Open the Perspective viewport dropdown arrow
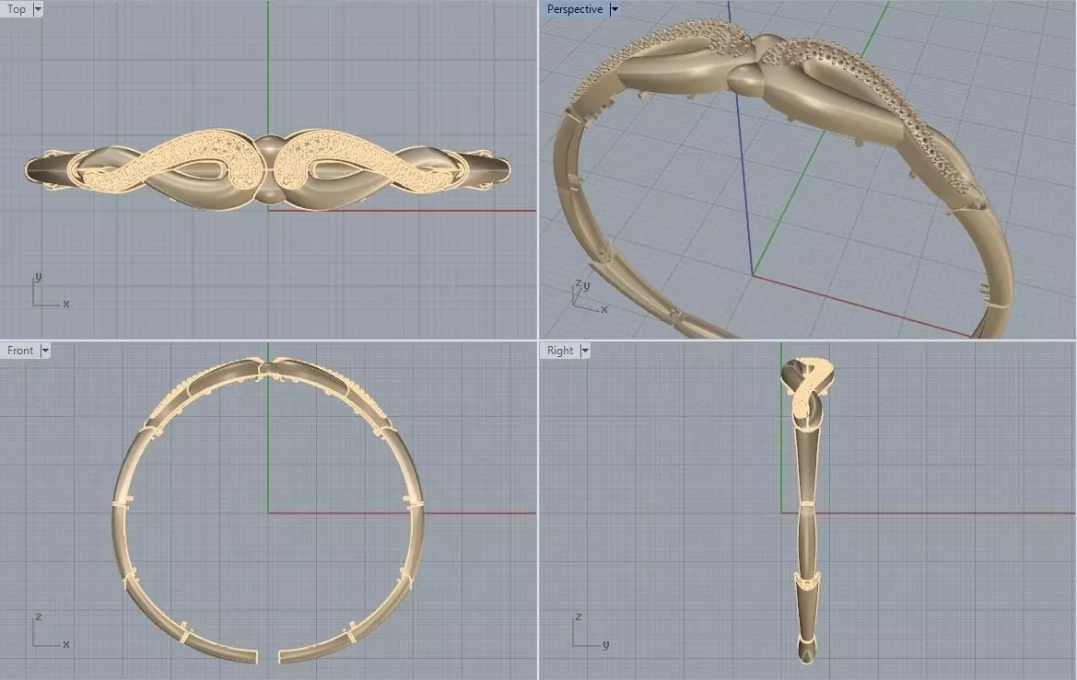Viewport: 1077px width, 680px height. (615, 9)
